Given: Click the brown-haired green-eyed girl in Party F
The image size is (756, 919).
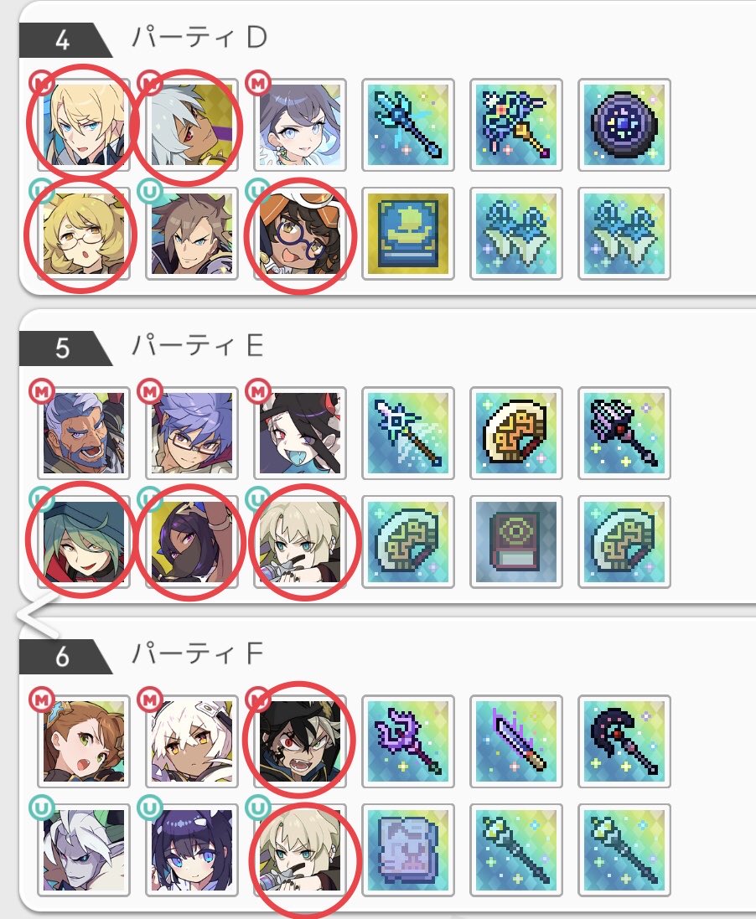Looking at the screenshot, I should [x=83, y=741].
